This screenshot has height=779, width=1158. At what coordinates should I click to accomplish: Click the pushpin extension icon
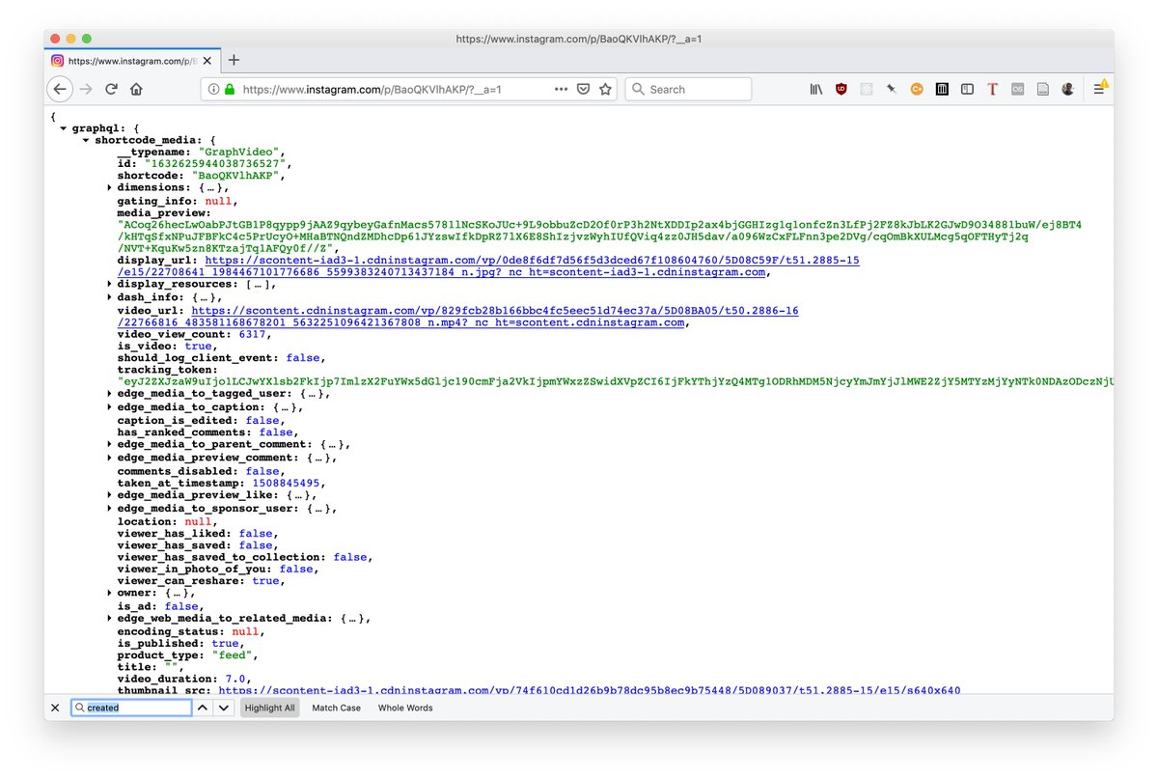pos(891,89)
